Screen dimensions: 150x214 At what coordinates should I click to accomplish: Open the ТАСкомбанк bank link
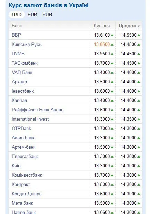(25, 63)
